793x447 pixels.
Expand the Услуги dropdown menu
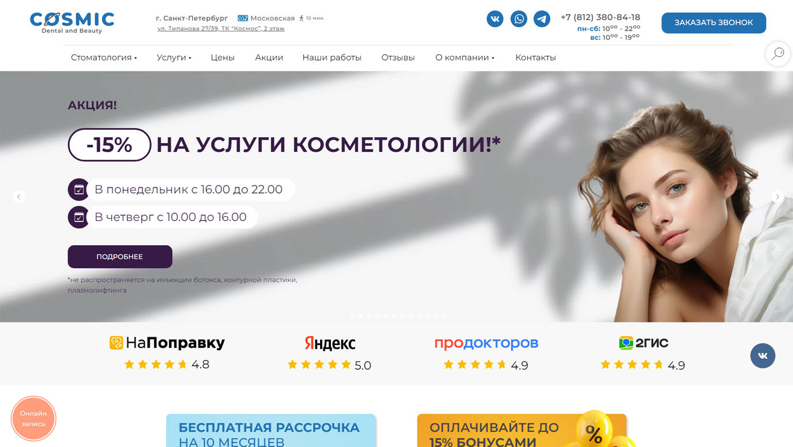pyautogui.click(x=174, y=58)
